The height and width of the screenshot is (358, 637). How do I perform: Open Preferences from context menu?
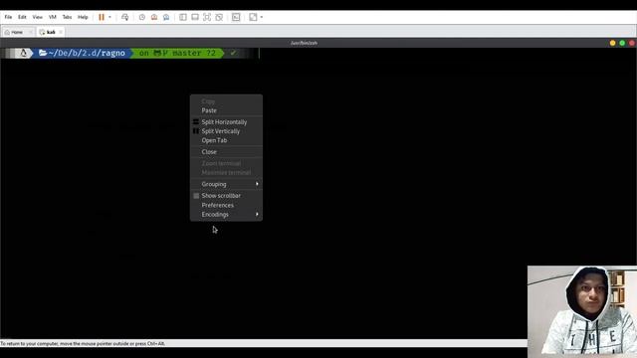click(226, 205)
